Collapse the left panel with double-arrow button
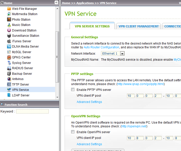181x151 pixels. (x=56, y=3)
